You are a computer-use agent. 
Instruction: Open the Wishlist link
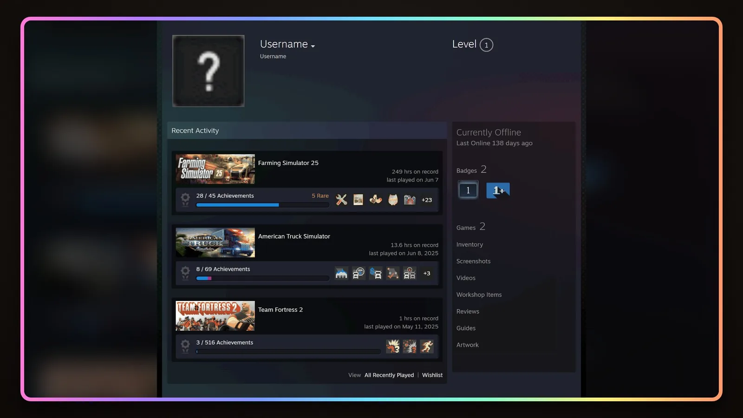[432, 375]
